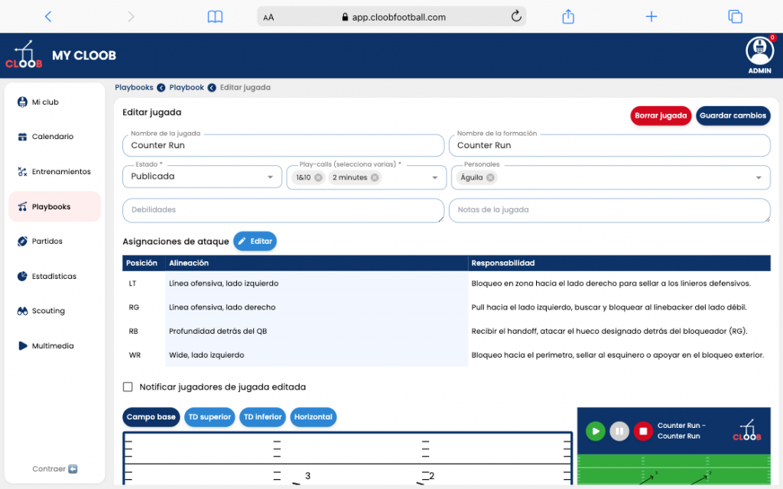783x489 pixels.
Task: Reload the page in address bar
Action: coord(516,16)
